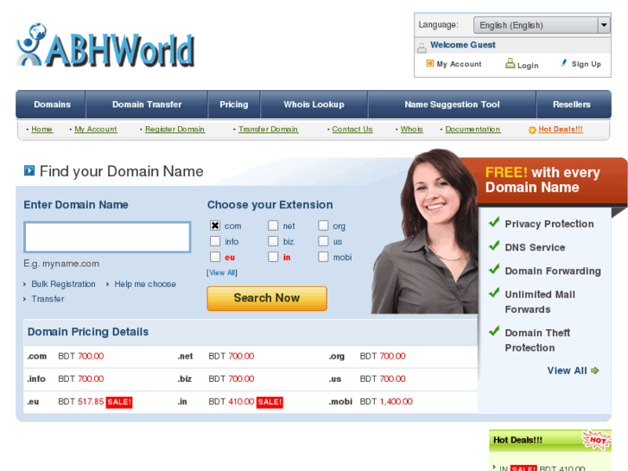This screenshot has width=628, height=471.
Task: Click the Transfer Domain link
Action: pos(268,129)
